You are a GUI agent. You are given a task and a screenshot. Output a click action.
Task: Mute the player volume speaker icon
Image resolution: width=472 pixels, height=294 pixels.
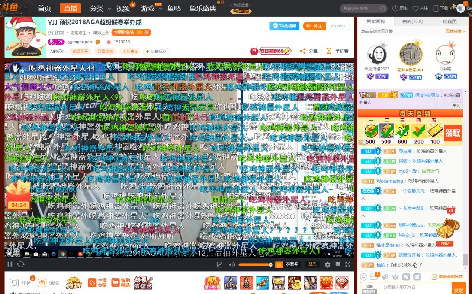[232, 264]
